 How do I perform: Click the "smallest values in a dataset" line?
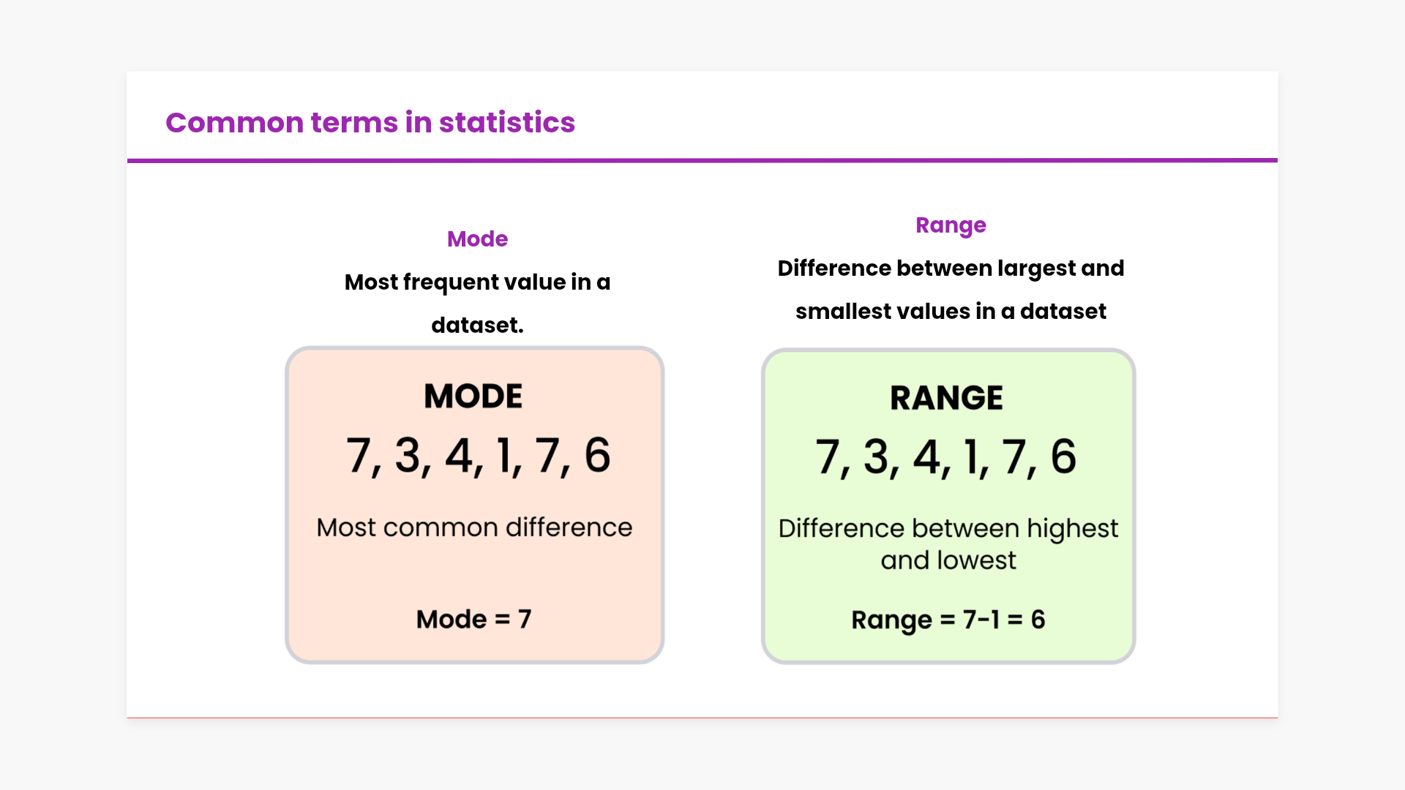tap(951, 312)
